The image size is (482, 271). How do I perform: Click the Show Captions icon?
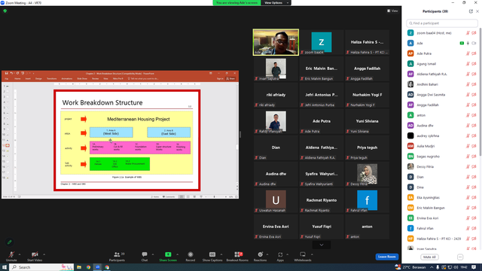coord(212,254)
